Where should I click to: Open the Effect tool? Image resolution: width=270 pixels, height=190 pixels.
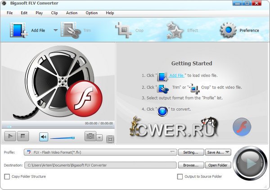click(174, 30)
